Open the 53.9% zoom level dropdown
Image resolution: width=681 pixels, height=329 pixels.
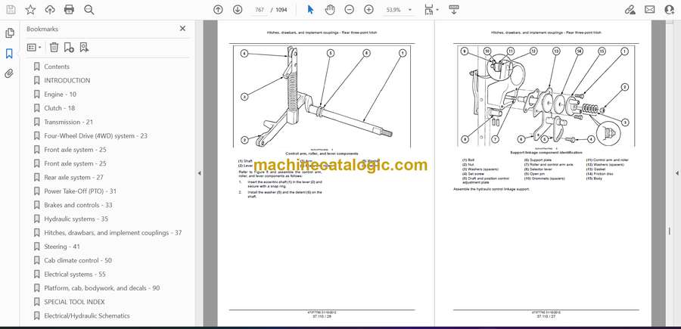click(x=399, y=10)
